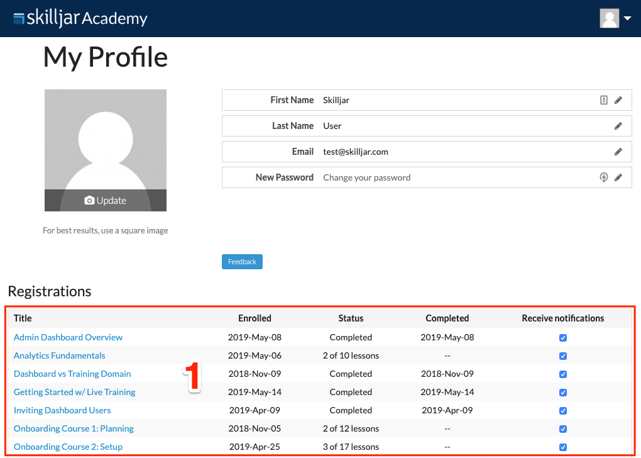Click the Status column header
The image size is (641, 458).
[x=351, y=318]
